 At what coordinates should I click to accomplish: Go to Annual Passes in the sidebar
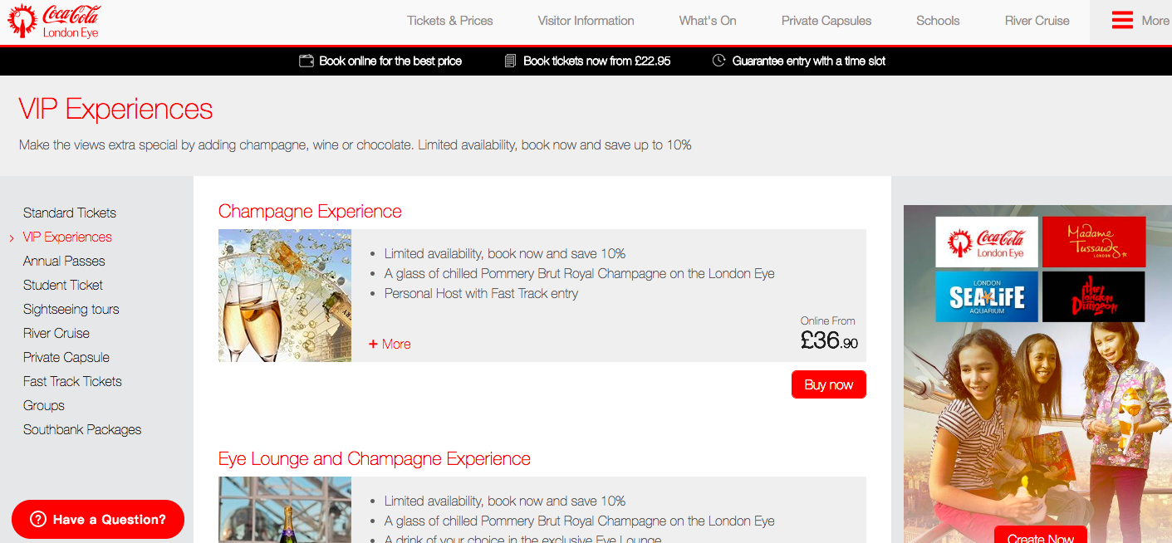coord(64,261)
